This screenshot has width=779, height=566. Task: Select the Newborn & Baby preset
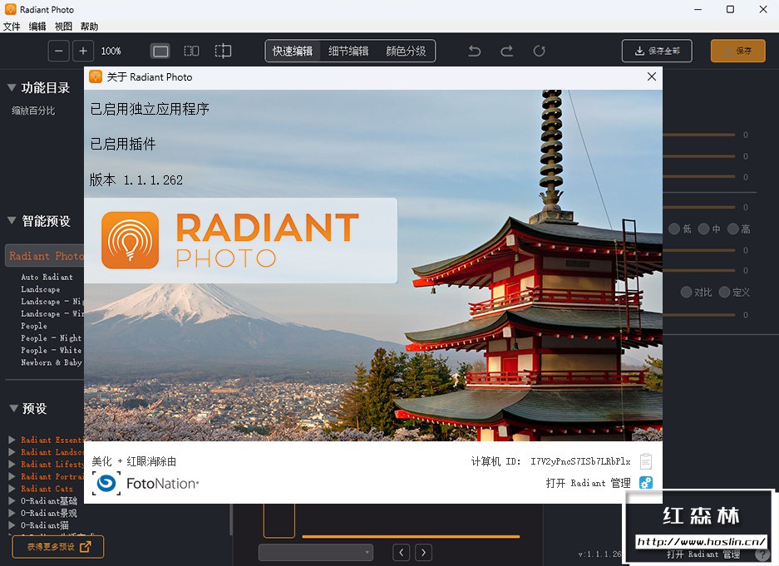point(52,362)
